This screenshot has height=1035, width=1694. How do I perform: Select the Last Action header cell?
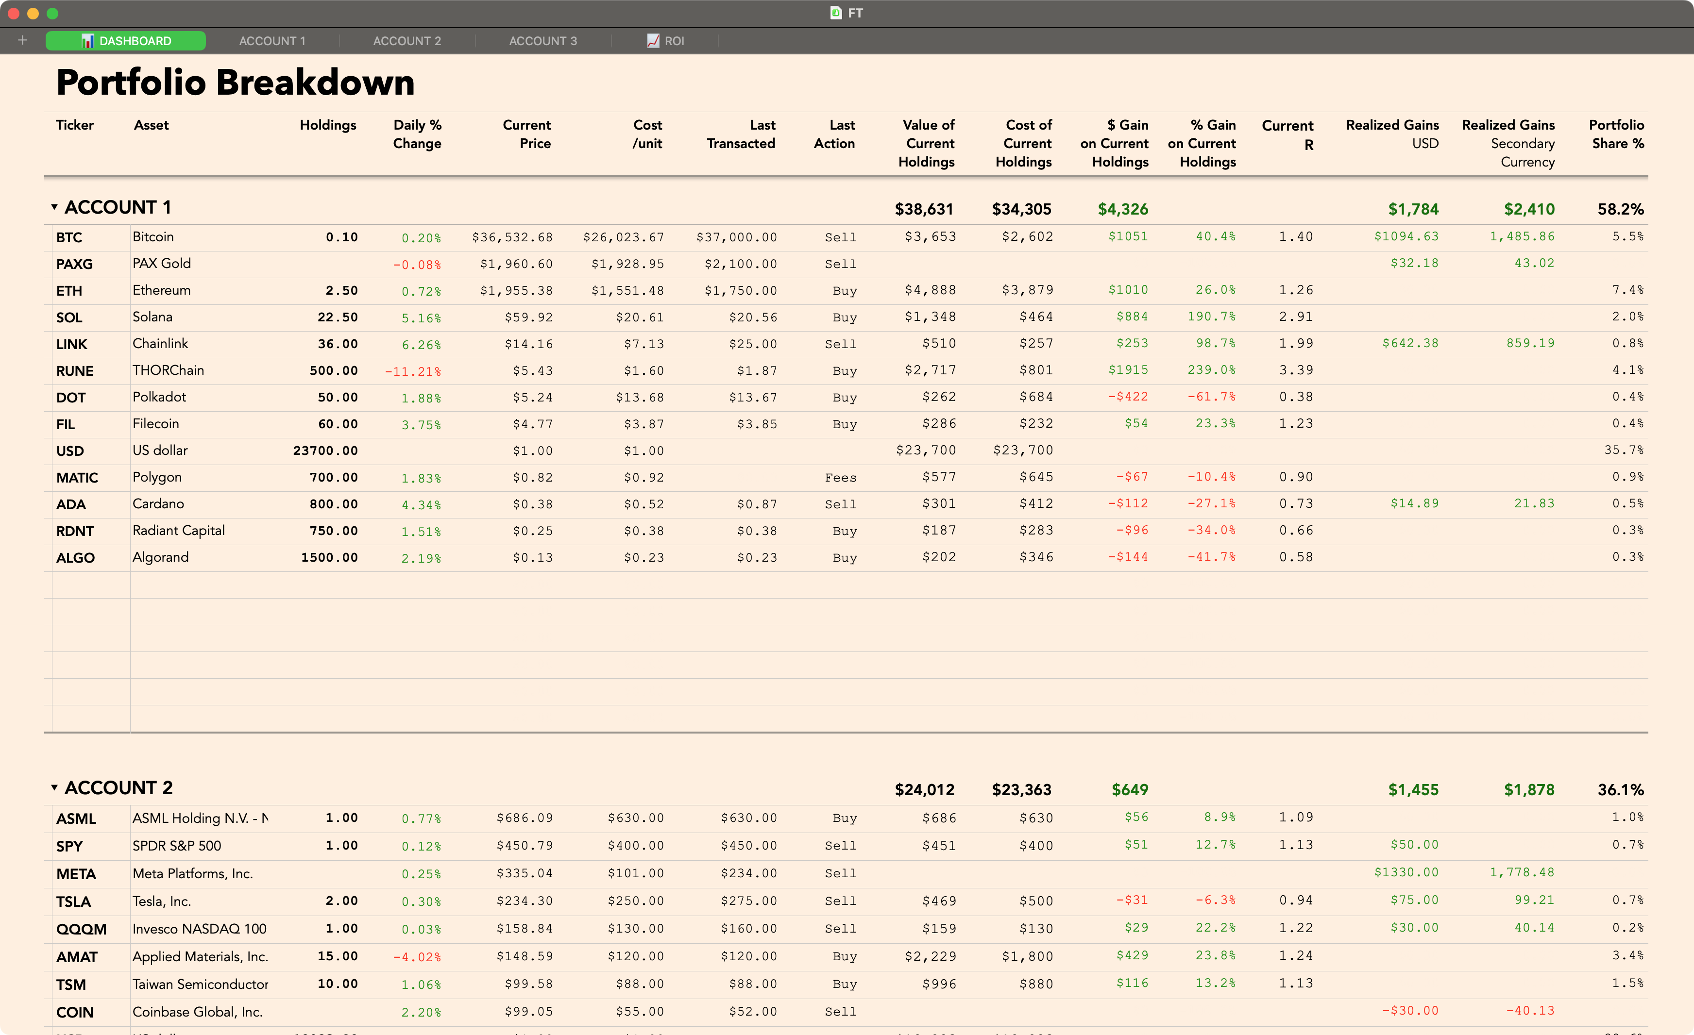[835, 134]
